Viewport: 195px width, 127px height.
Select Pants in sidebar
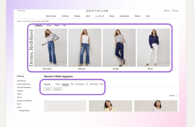(19, 94)
